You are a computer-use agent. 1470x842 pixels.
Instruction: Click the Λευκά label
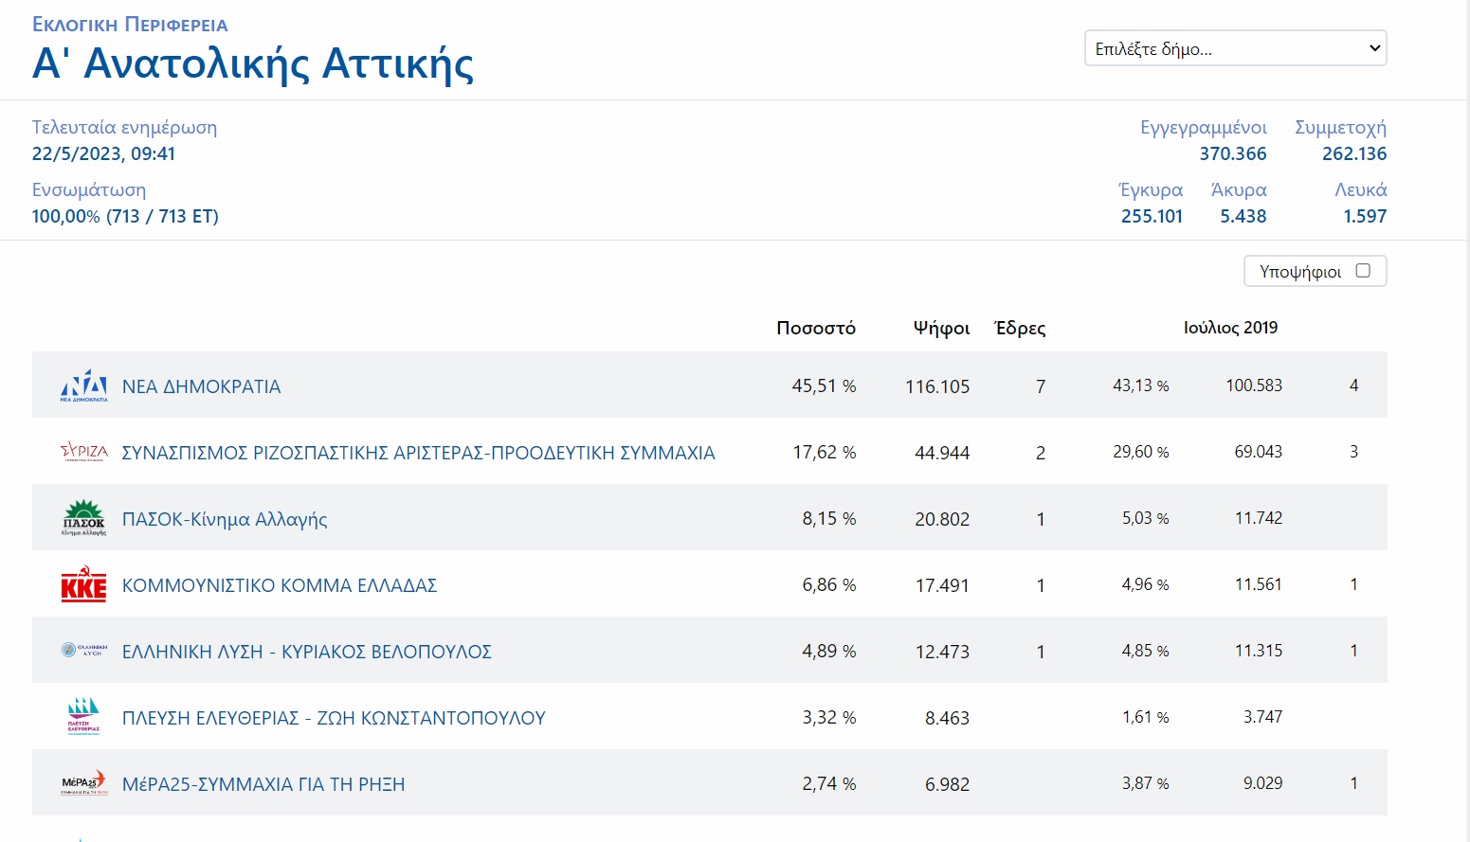(x=1361, y=189)
